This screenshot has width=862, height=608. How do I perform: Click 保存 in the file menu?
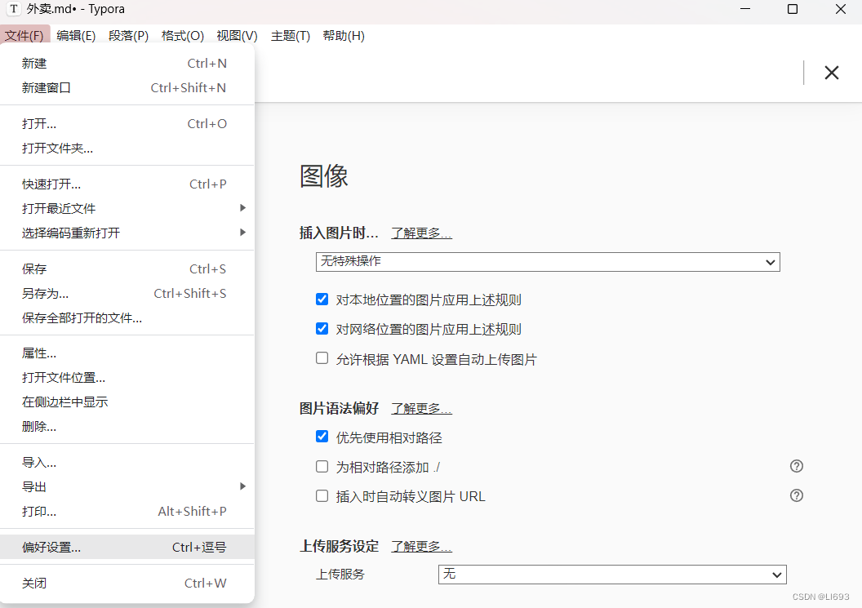(127, 268)
